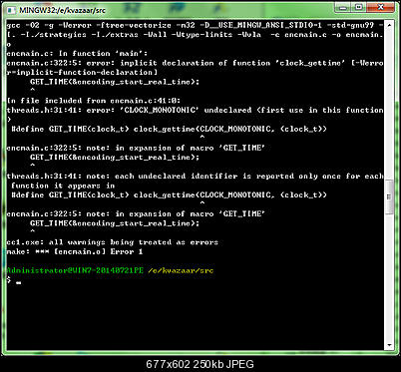Click the scrollbar up arrow
Viewport: 401px width, 372px height.
390,25
